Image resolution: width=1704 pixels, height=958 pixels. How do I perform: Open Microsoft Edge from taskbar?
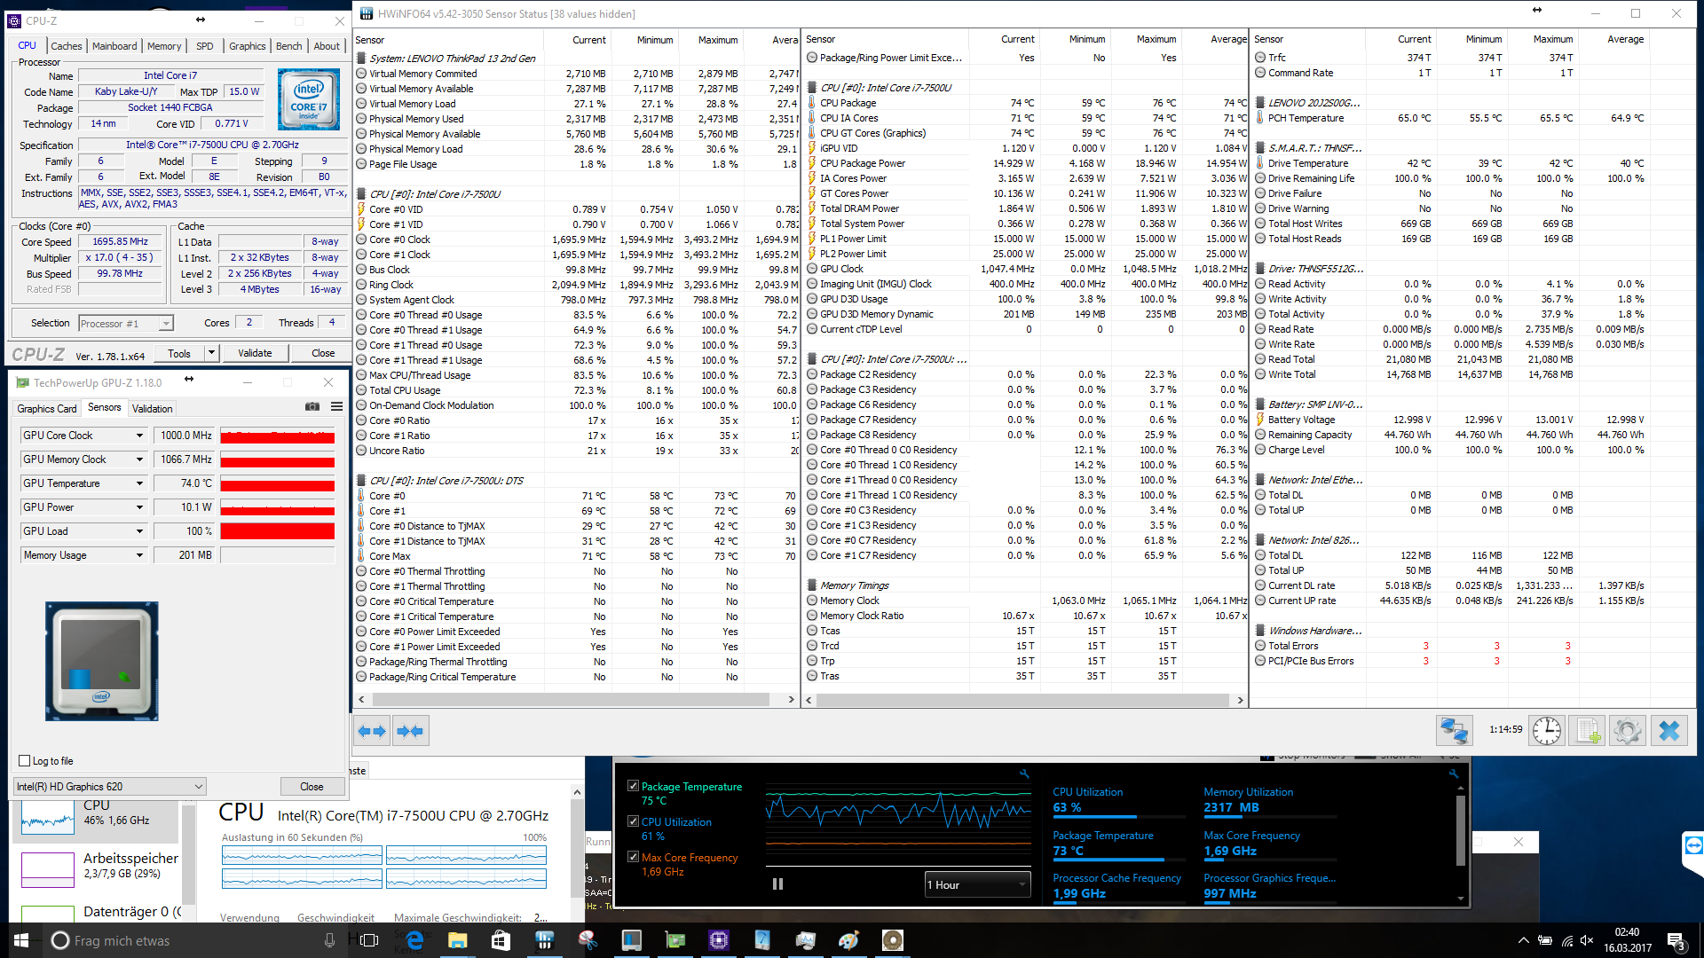point(414,940)
